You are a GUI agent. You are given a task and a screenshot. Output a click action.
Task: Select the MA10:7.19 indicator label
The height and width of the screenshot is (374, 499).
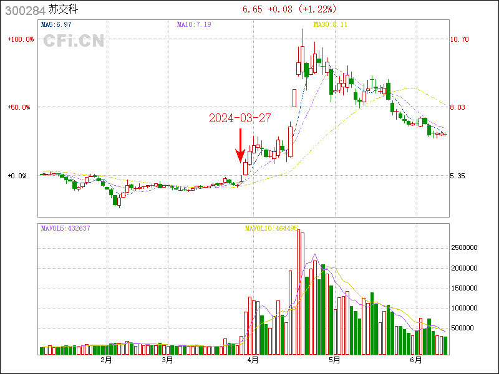tap(194, 24)
